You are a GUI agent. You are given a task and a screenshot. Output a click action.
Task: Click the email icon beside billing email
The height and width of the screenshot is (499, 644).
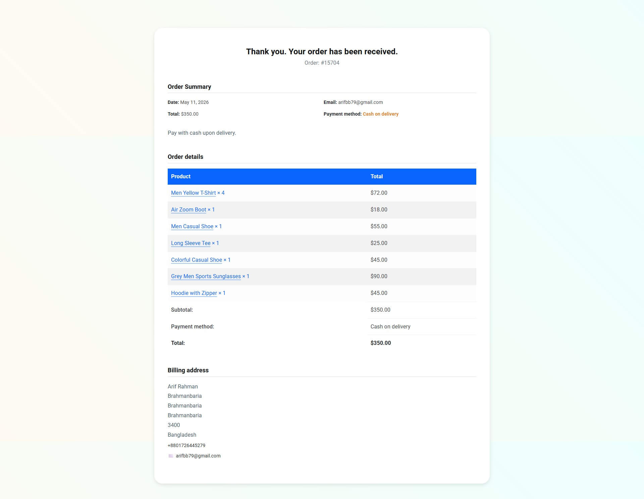click(171, 456)
